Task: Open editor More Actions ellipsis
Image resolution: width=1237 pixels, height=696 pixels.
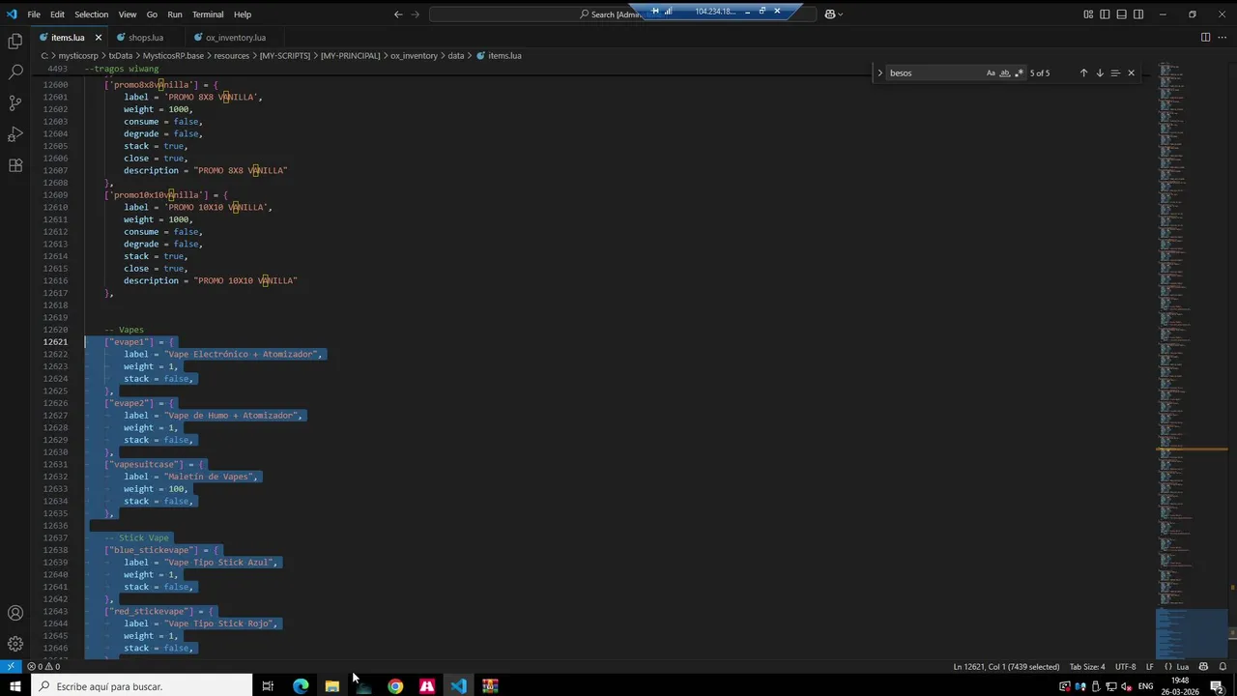Action: [x=1223, y=37]
